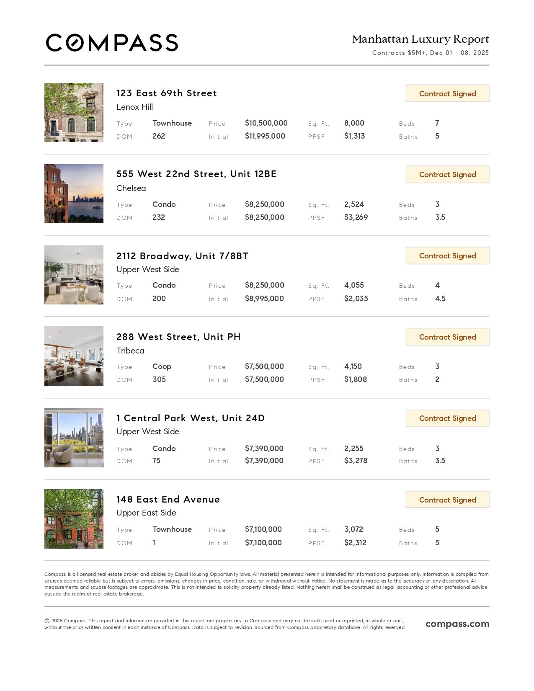The image size is (534, 691).
Task: Open the 555 West 22nd Street photo
Action: pyautogui.click(x=74, y=193)
